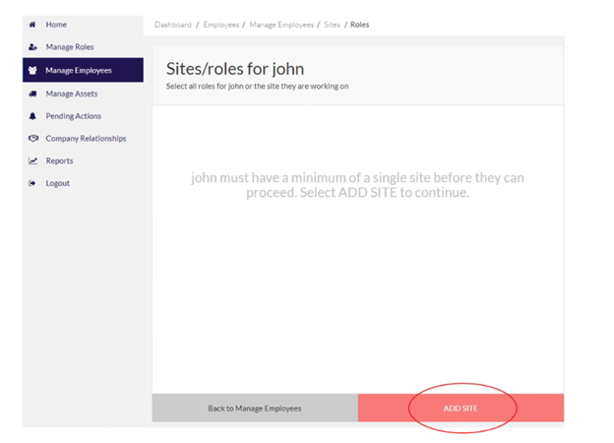Click the Manage Employees group icon
Viewport: 614px width, 443px height.
[x=32, y=70]
